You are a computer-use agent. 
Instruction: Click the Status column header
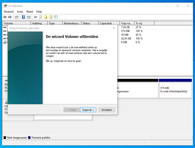click(x=90, y=23)
